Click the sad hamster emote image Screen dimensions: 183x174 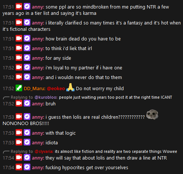(152, 115)
